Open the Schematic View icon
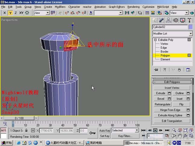The width and height of the screenshot is (195, 146). (153, 13)
